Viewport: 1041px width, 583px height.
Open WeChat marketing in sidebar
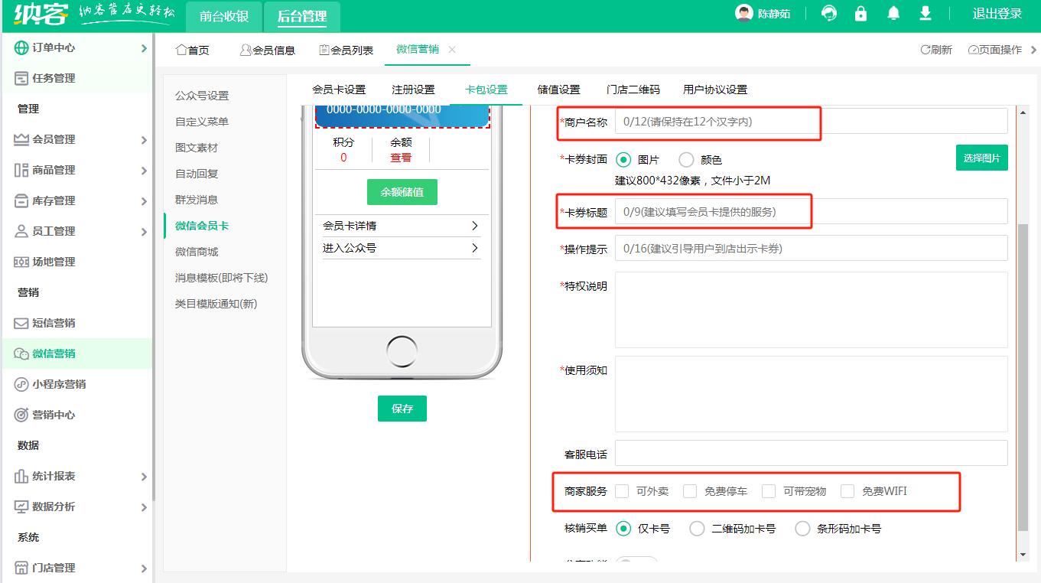coord(54,353)
